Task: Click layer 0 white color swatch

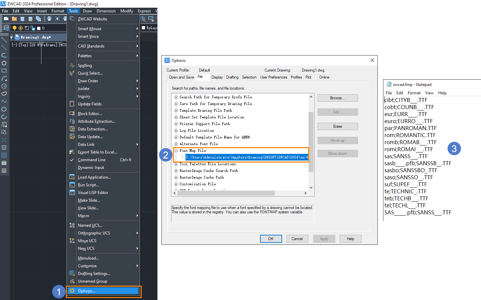Action: 39,28
